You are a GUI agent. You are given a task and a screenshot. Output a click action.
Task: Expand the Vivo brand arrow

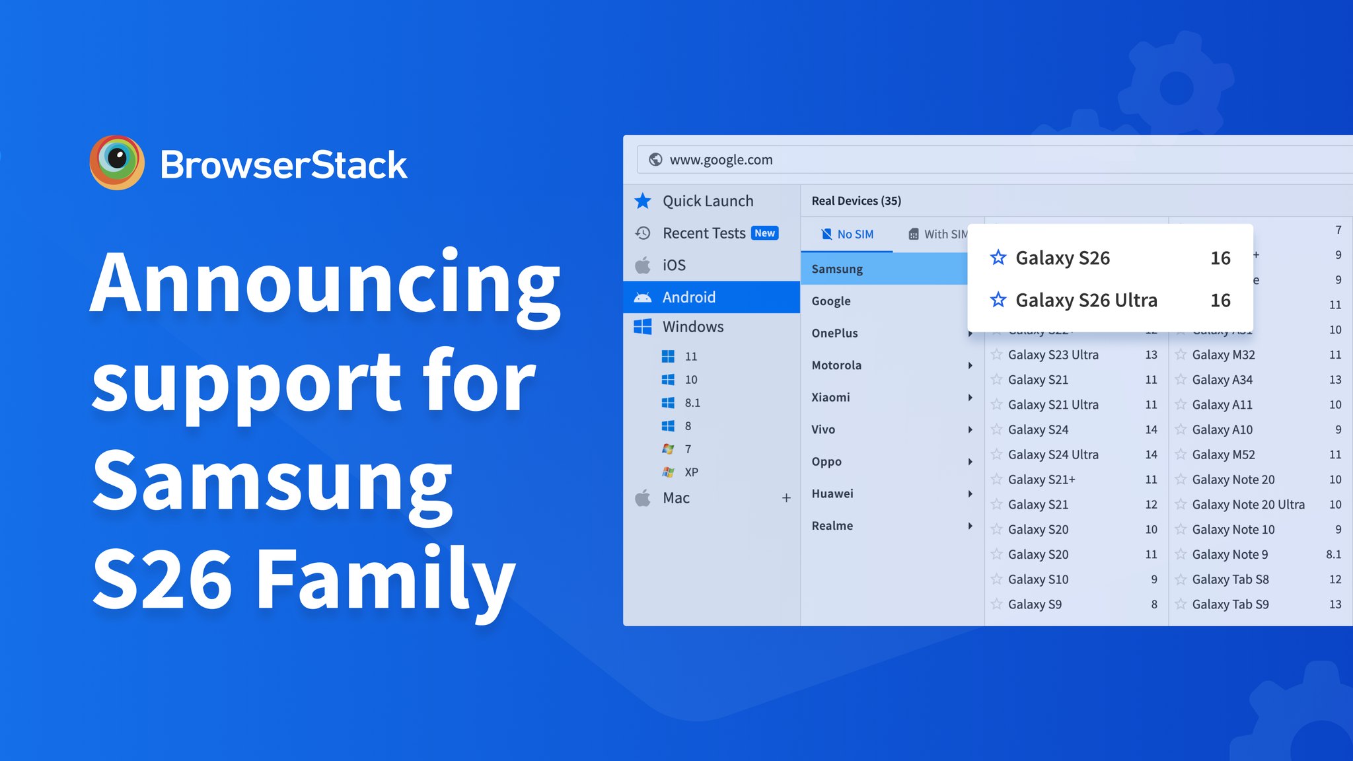(970, 429)
